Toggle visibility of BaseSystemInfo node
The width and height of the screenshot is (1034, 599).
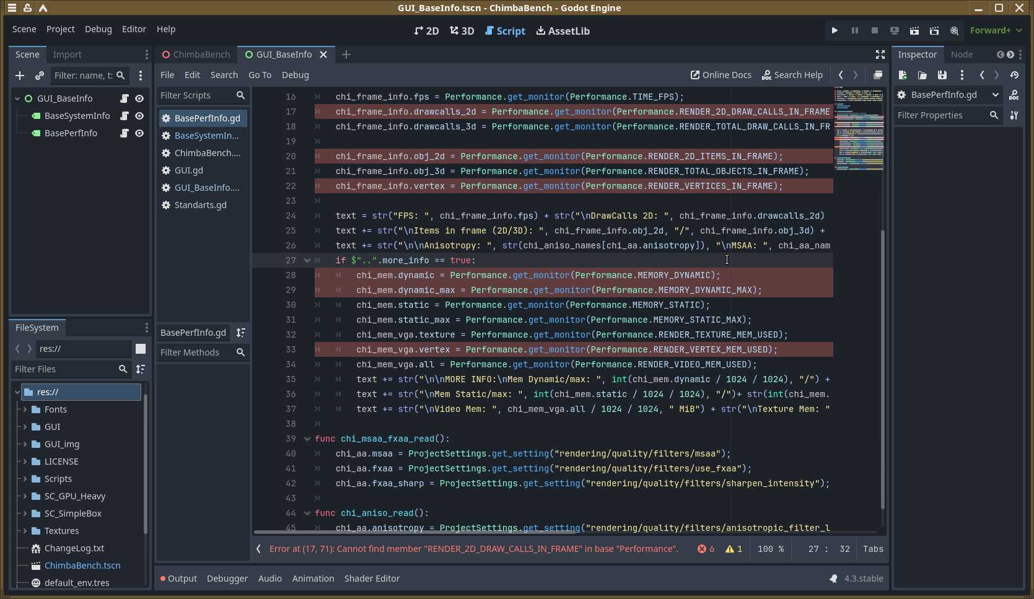click(x=139, y=116)
